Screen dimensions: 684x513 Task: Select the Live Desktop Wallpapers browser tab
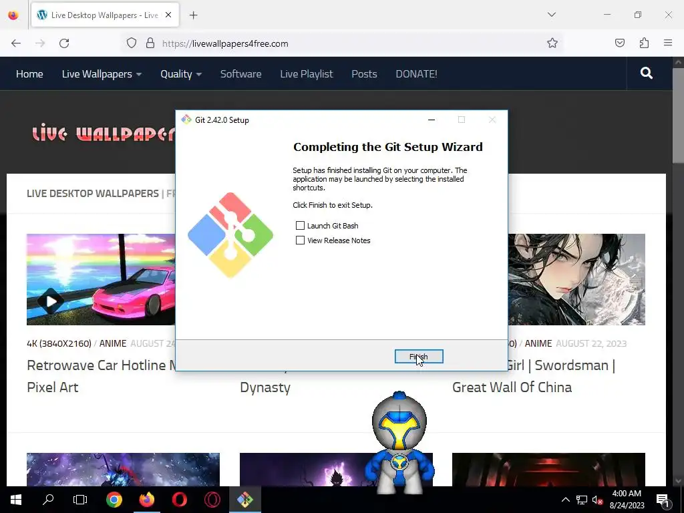point(105,15)
